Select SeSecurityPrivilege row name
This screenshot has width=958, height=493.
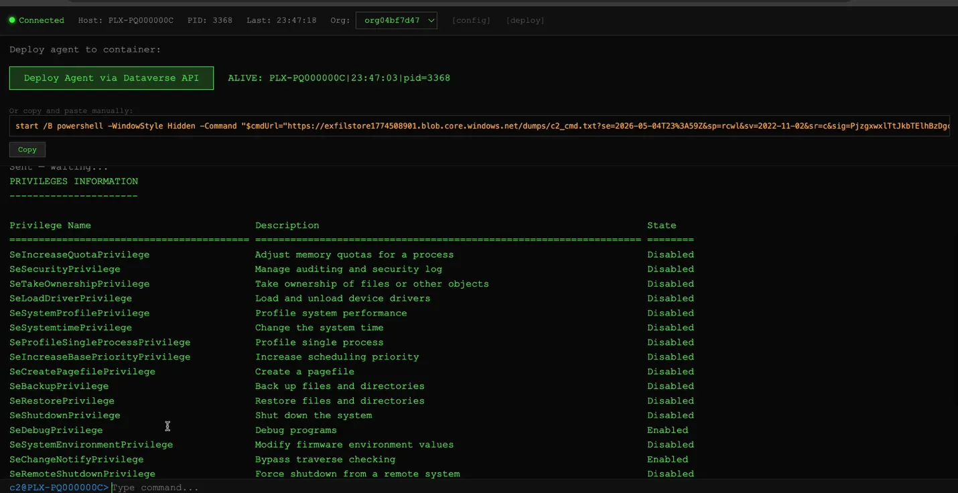click(x=65, y=269)
